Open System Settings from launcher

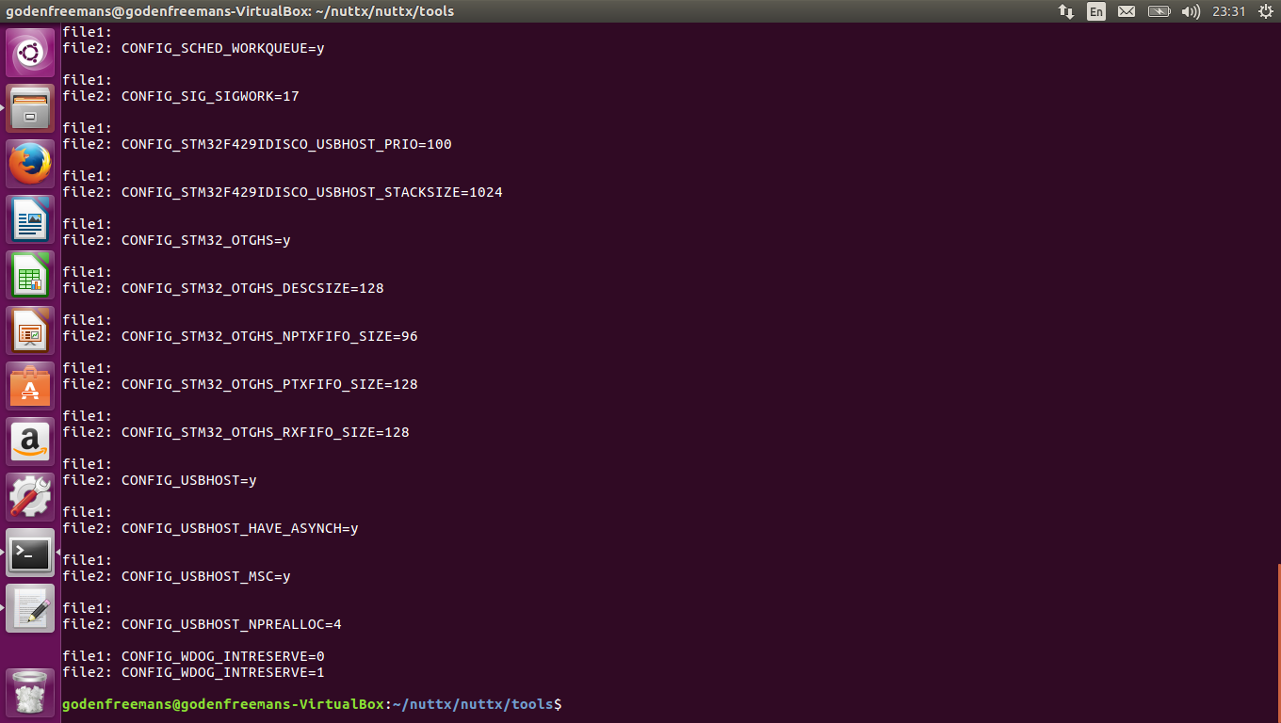pos(30,497)
